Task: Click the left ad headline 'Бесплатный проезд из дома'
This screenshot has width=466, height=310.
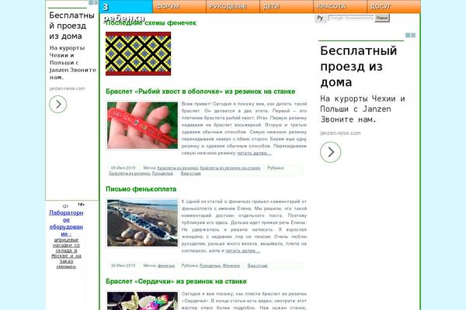Action: 71,26
